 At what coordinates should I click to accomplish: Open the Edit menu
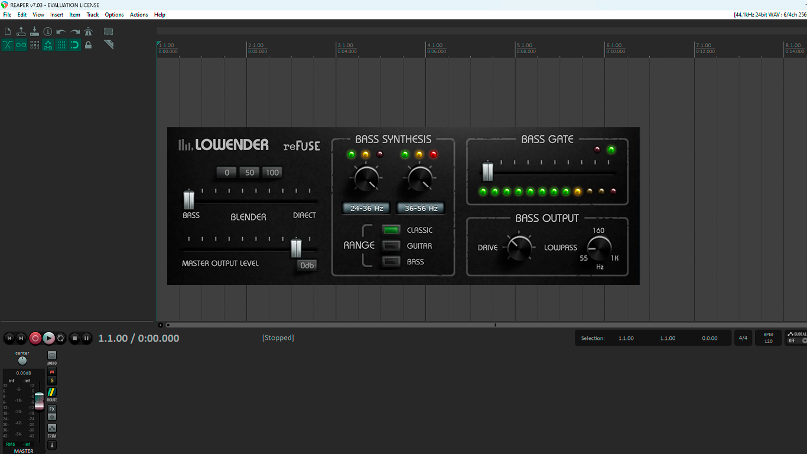[x=22, y=15]
